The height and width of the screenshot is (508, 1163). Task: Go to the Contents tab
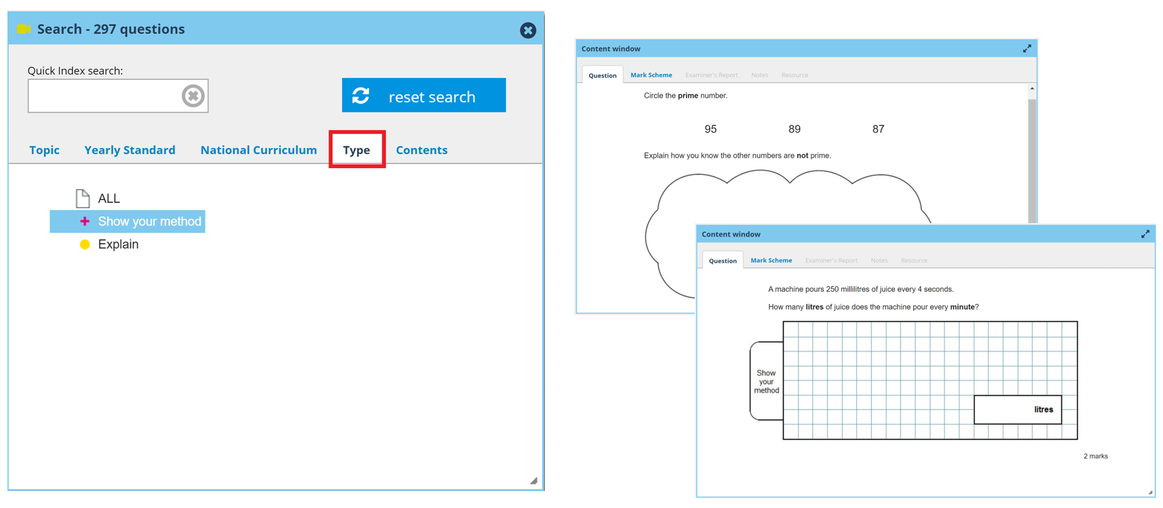pos(421,150)
